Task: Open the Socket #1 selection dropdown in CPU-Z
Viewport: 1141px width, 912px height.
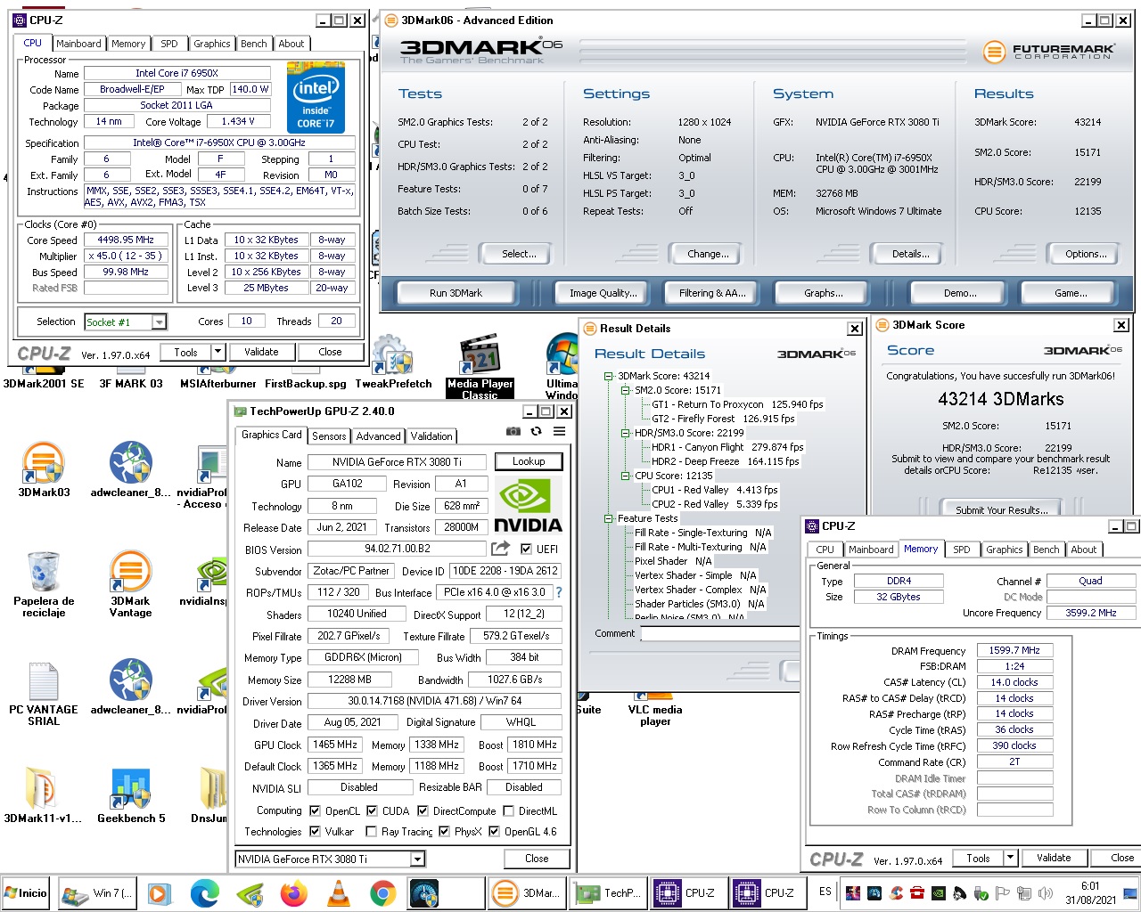Action: pos(159,322)
